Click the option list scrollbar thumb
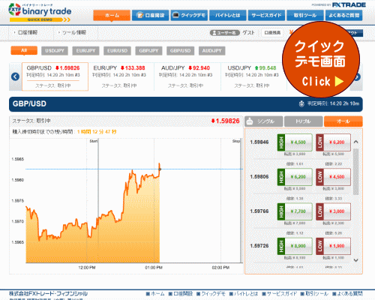Image resolution: width=375 pixels, height=300 pixels. click(x=355, y=172)
